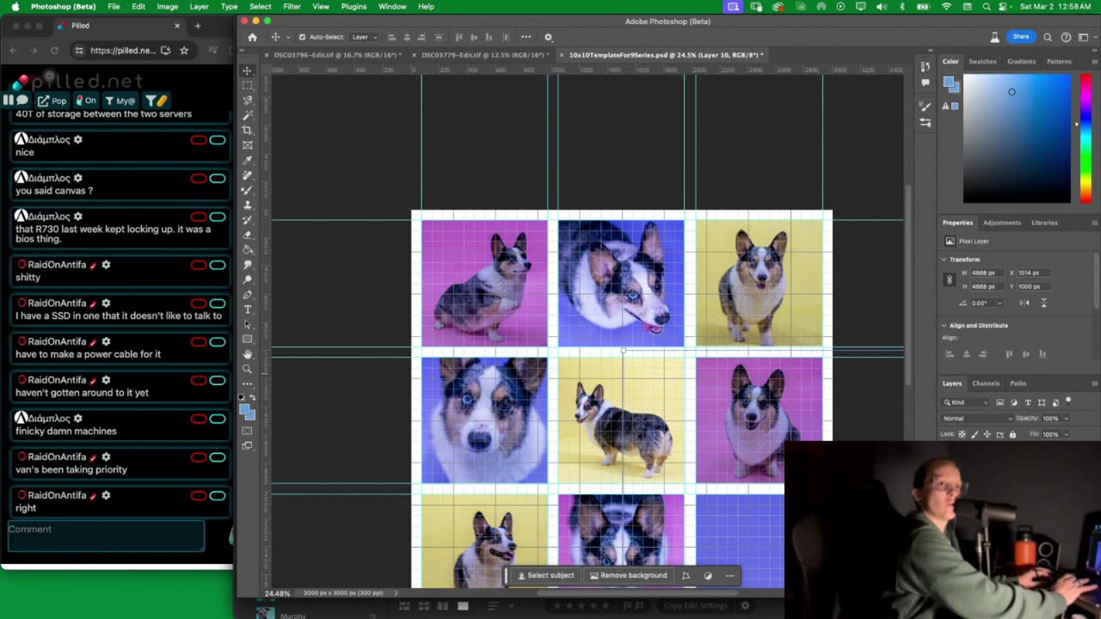
Task: Switch to the Channels tab
Action: point(986,383)
